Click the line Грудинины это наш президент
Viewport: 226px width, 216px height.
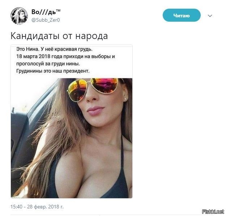point(53,71)
